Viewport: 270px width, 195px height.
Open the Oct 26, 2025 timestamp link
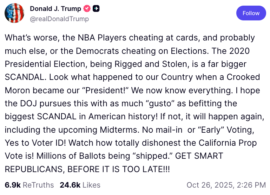point(226,185)
